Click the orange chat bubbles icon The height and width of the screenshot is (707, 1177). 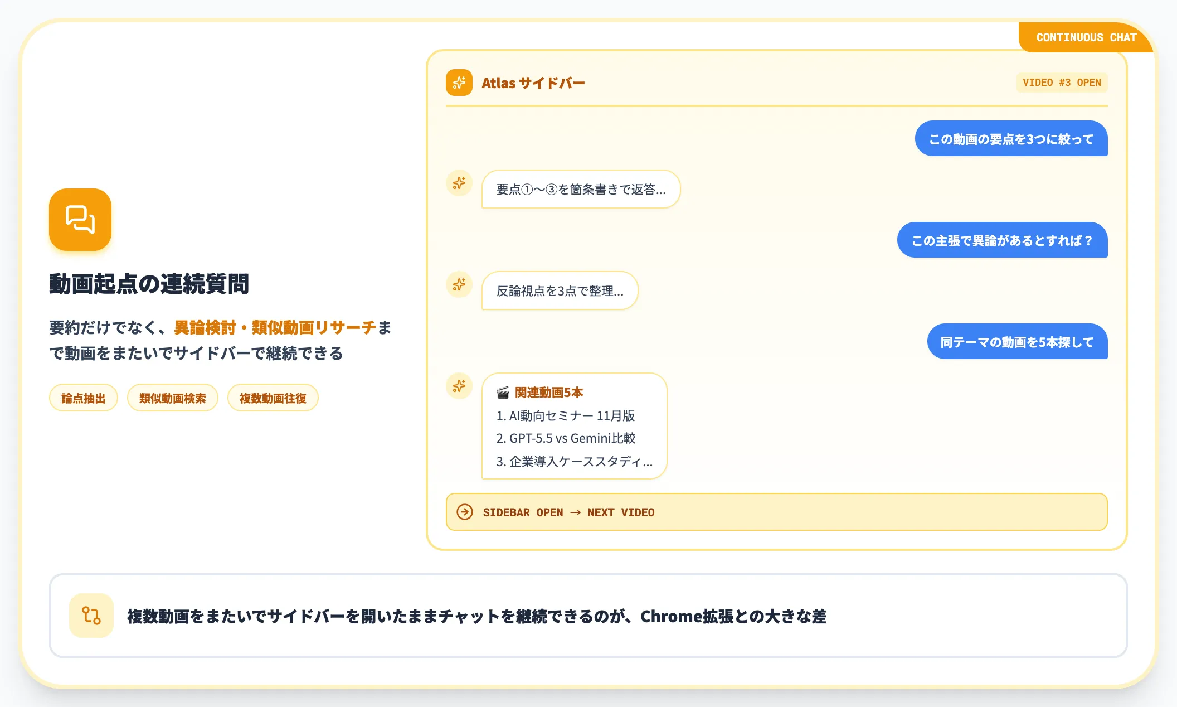pyautogui.click(x=80, y=220)
